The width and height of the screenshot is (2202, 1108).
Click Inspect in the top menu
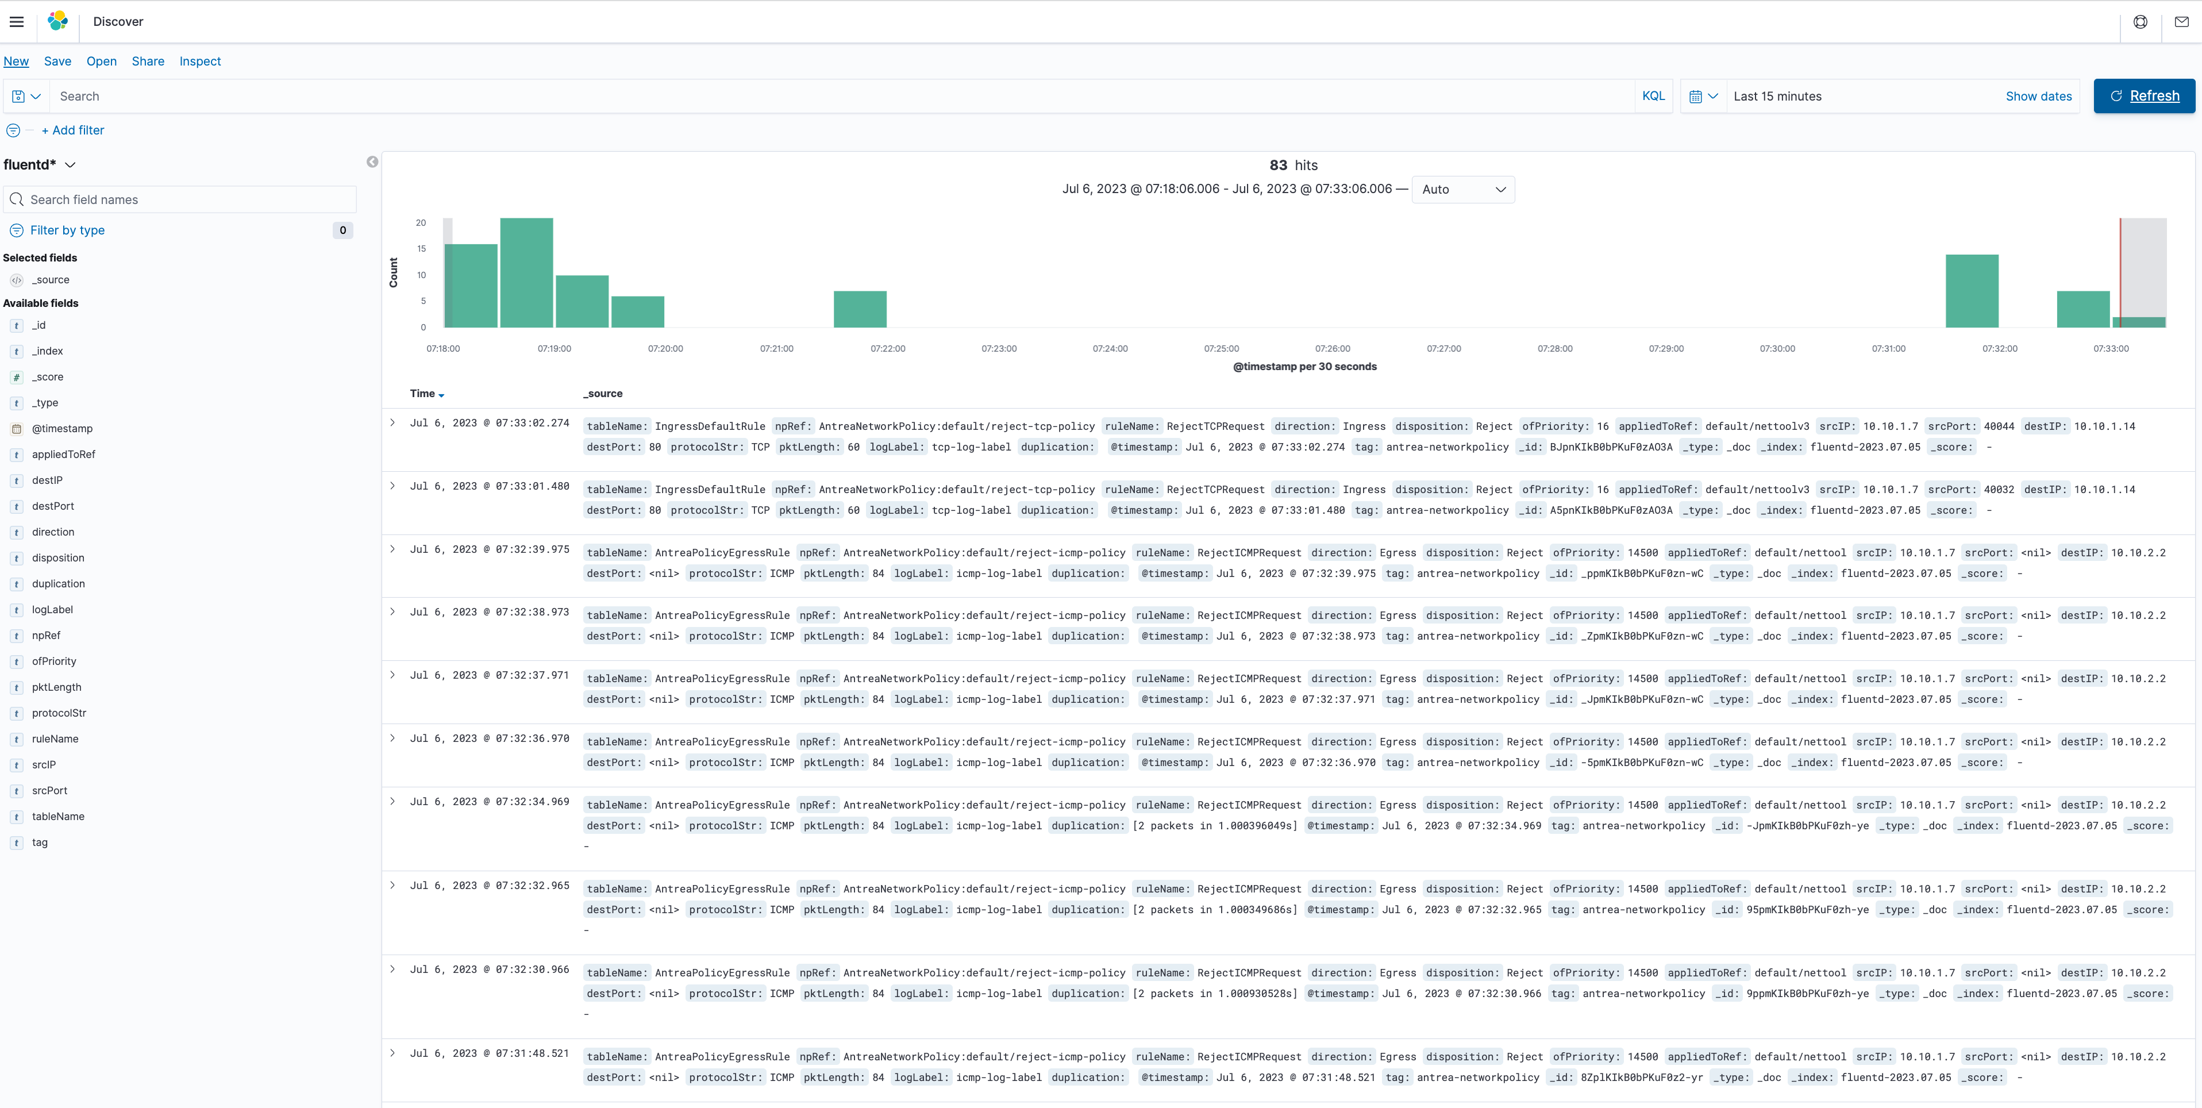click(x=200, y=61)
